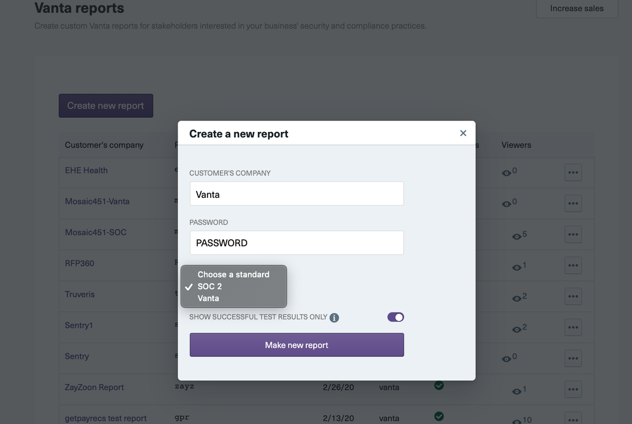
Task: Open Sentry1 report link
Action: coord(78,326)
